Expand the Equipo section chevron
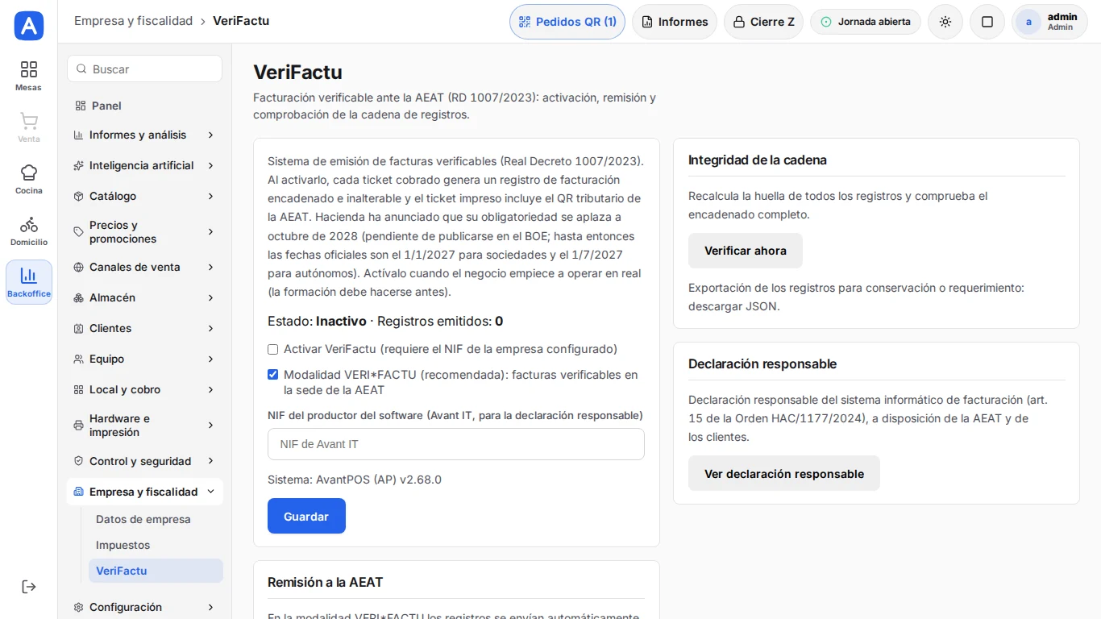1101x619 pixels. (210, 359)
